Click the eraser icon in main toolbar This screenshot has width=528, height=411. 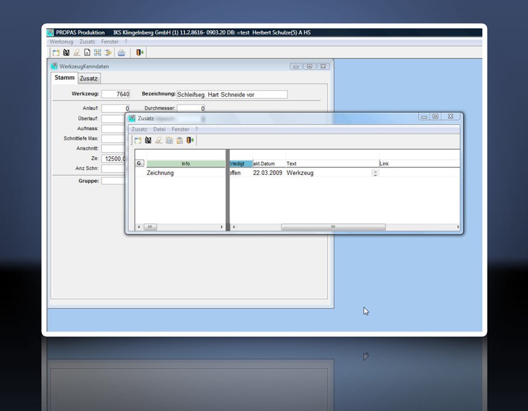click(77, 53)
